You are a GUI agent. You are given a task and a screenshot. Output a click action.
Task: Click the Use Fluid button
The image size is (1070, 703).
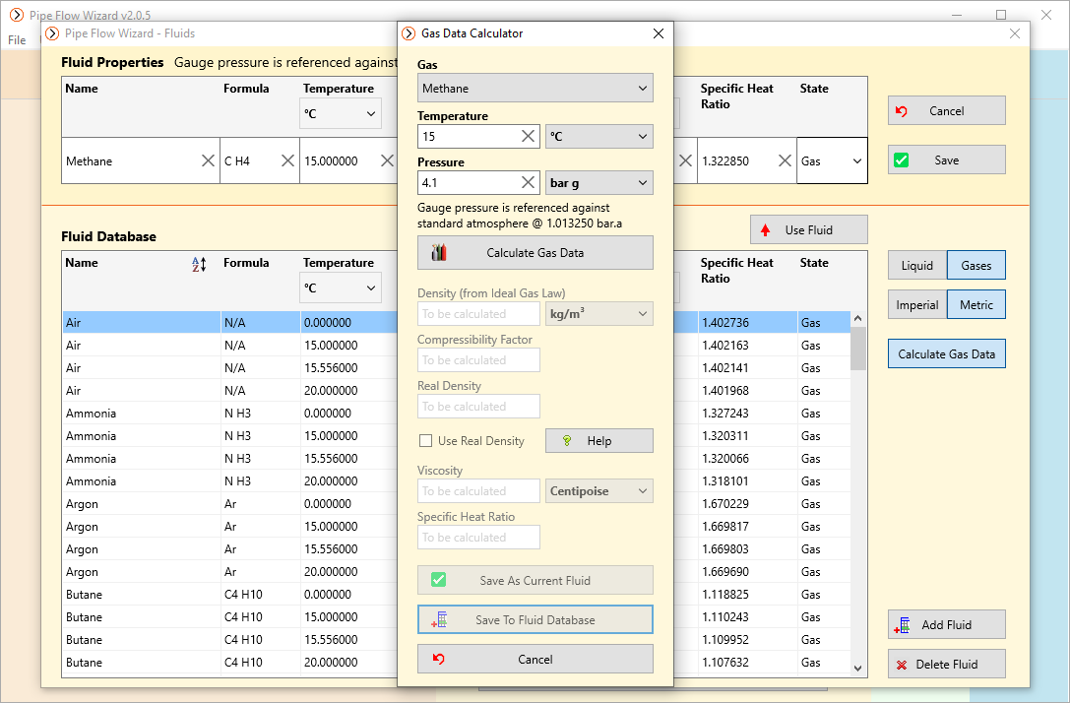(808, 230)
